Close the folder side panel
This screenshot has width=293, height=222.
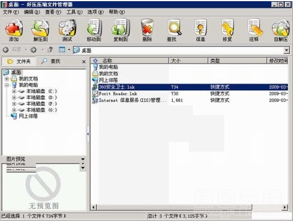84,62
